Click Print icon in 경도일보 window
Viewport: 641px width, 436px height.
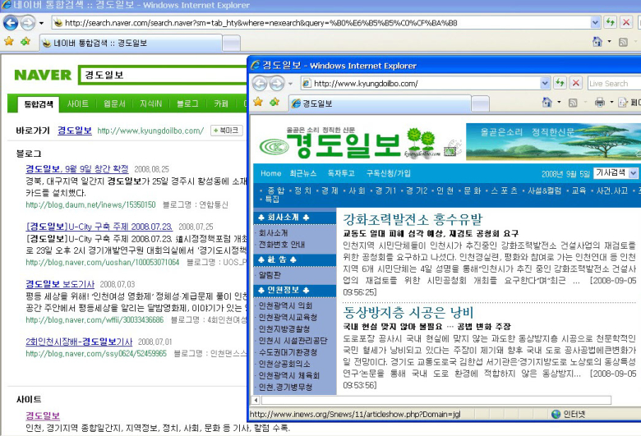click(600, 102)
